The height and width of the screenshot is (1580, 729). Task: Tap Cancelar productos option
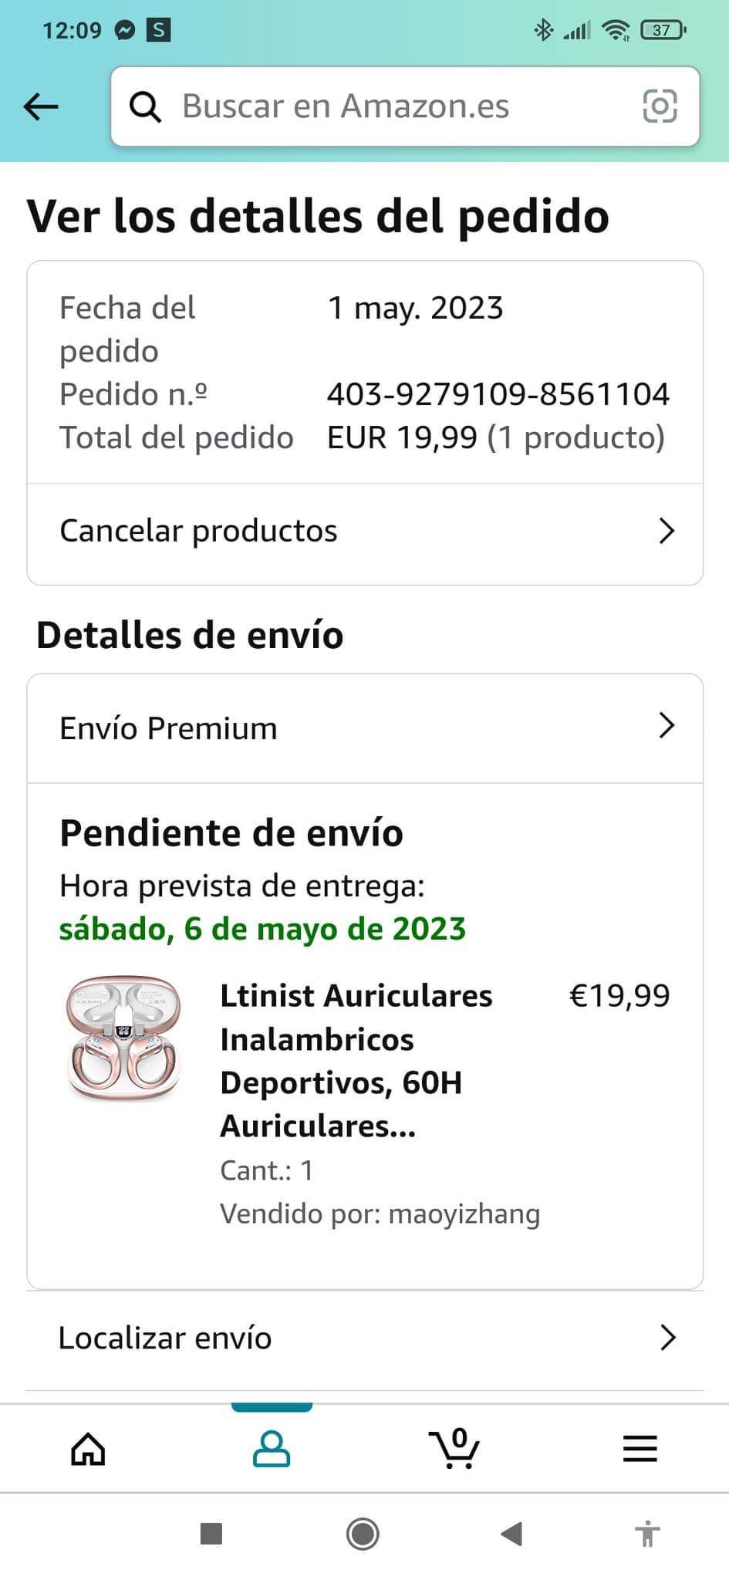pyautogui.click(x=199, y=531)
